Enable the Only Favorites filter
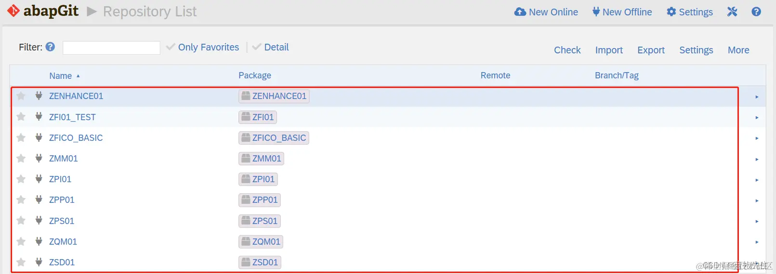Screen dimensions: 776x274 tap(202, 47)
